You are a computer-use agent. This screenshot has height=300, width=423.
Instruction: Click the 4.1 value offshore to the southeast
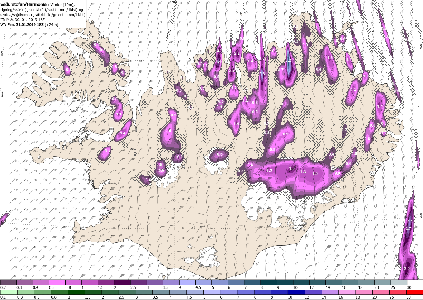point(410,221)
